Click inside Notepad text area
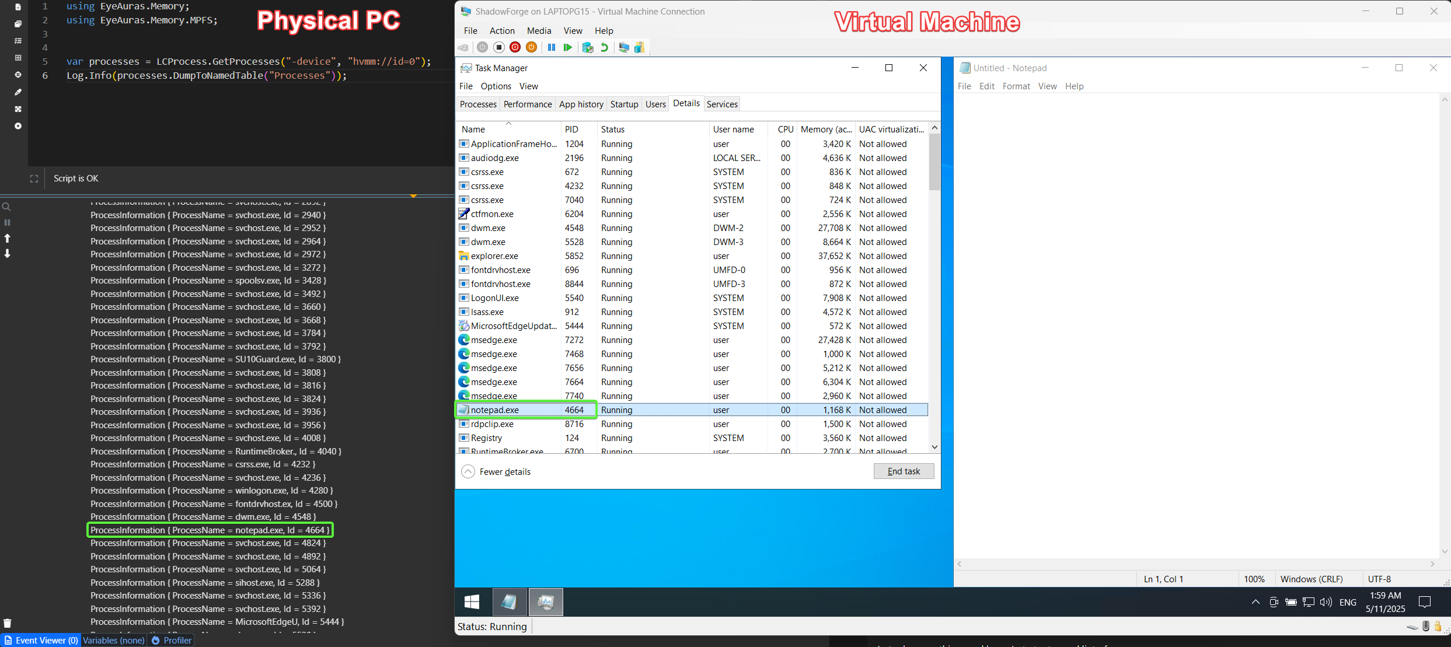Image resolution: width=1451 pixels, height=647 pixels. pos(1197,326)
